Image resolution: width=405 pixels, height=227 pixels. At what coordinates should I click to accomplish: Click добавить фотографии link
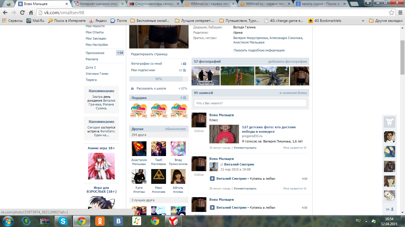pos(288,61)
